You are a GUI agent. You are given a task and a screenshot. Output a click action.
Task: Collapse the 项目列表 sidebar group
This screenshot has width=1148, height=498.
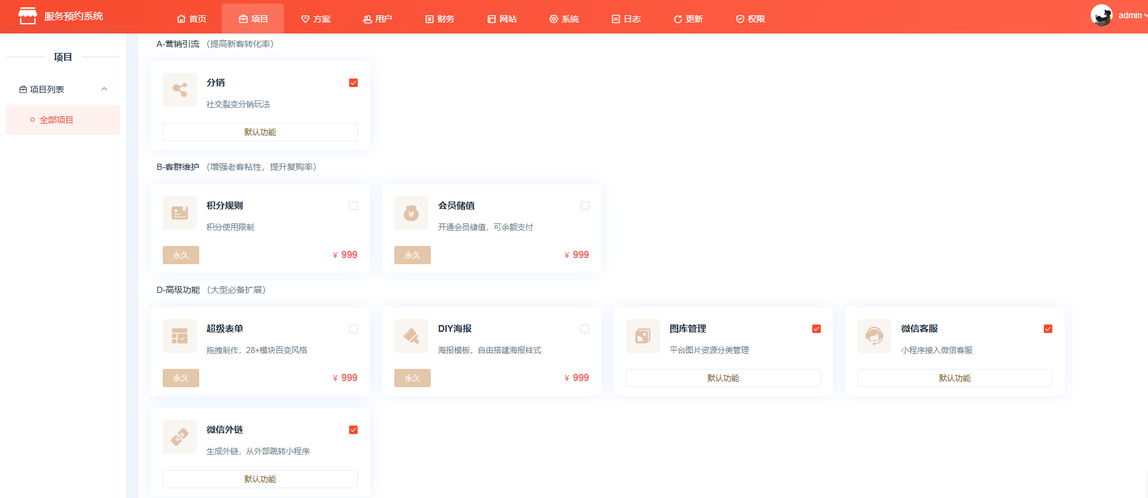(104, 89)
